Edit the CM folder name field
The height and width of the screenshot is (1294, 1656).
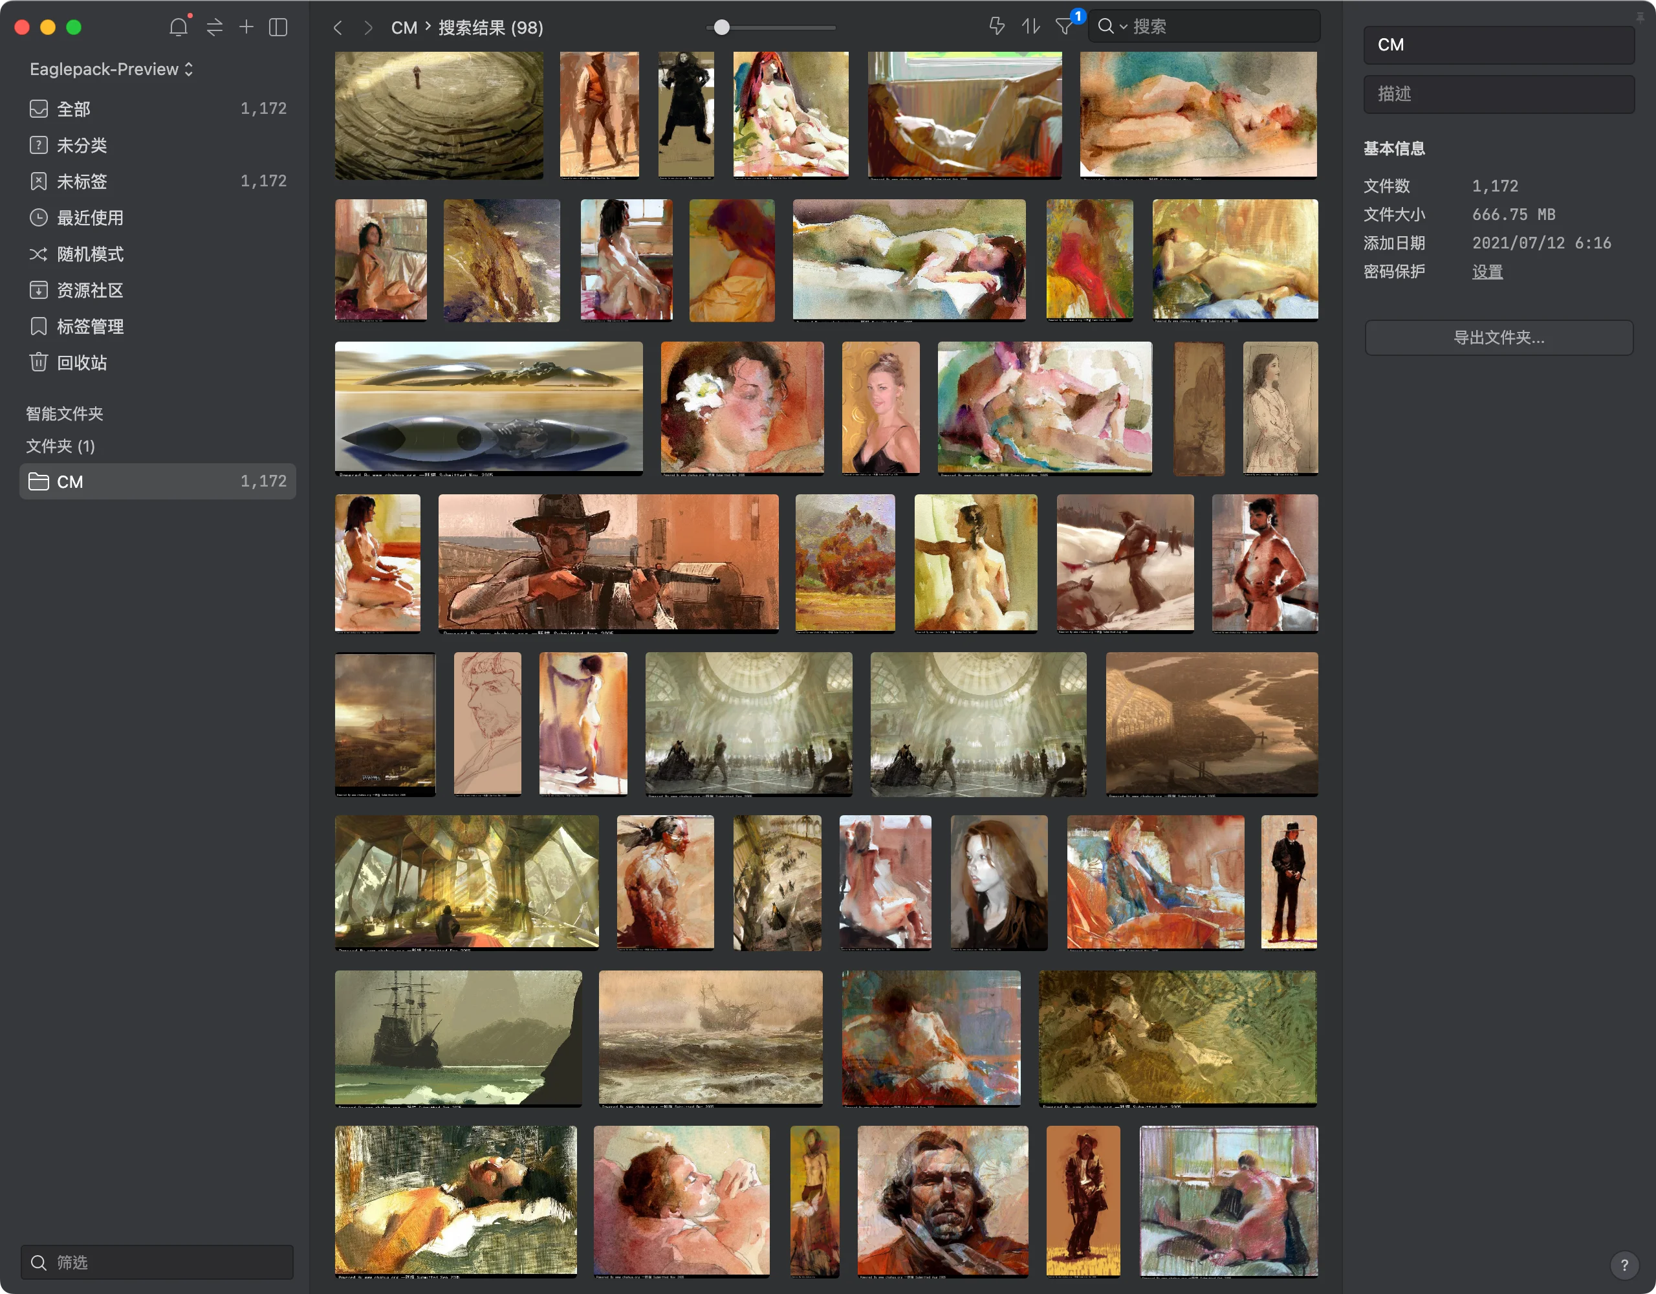pos(1499,45)
